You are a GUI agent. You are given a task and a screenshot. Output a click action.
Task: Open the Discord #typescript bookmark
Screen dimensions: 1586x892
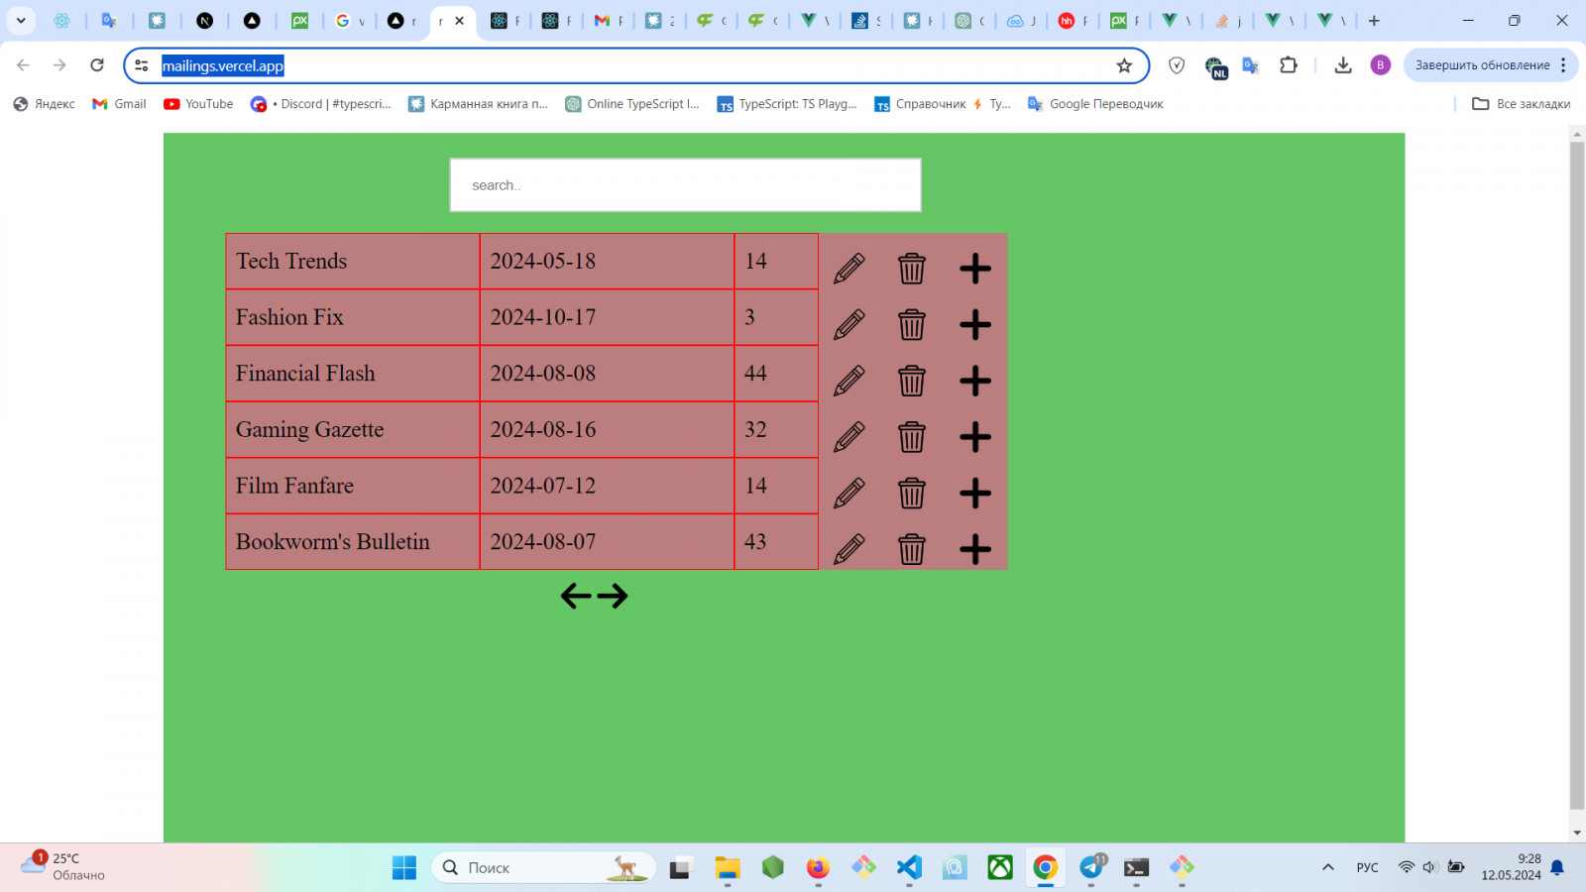click(x=321, y=104)
